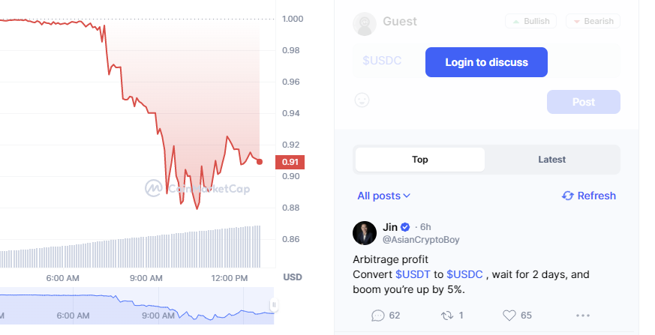Open the $USDT ticker link in the post
Viewport: 655px width, 335px height.
click(413, 274)
